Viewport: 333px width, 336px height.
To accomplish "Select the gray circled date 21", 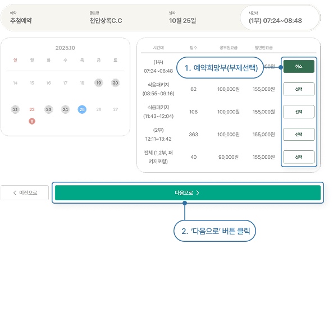I will coord(15,109).
